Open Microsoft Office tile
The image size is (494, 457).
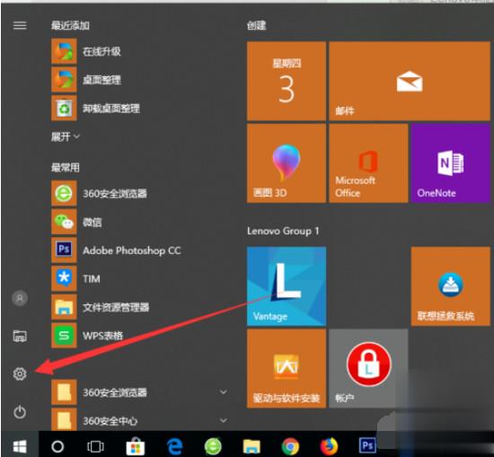(368, 163)
